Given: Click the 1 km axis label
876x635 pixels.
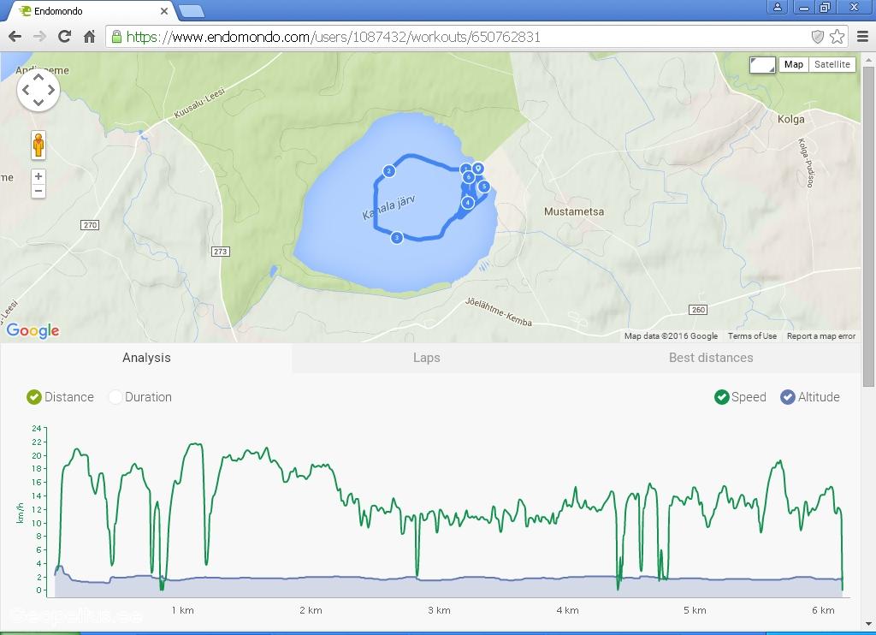Looking at the screenshot, I should 183,610.
